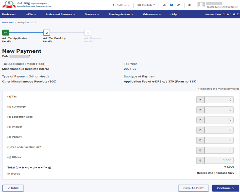Reset font size with default A icon

pos(172,5)
